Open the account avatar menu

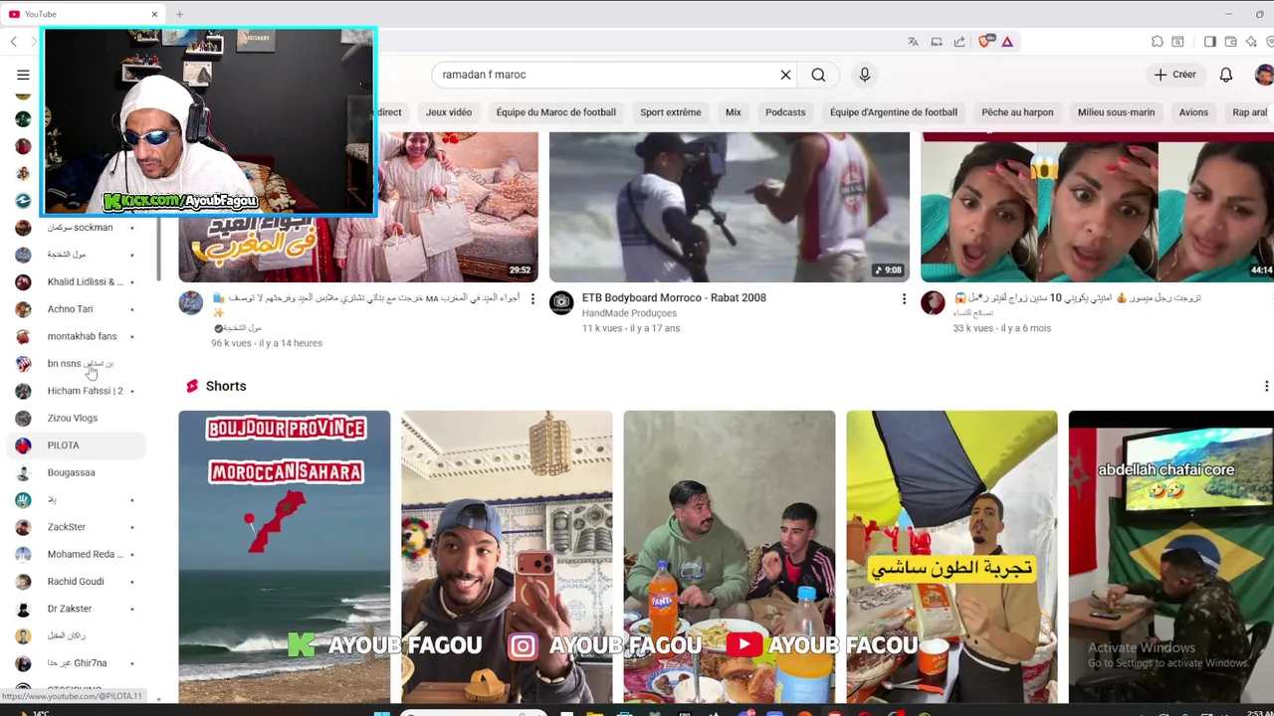click(1264, 75)
